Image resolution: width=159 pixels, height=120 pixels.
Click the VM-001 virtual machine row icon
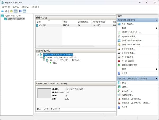(x=37, y=25)
